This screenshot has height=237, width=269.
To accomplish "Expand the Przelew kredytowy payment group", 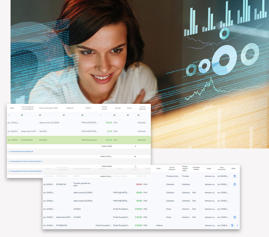I will pos(25,161).
